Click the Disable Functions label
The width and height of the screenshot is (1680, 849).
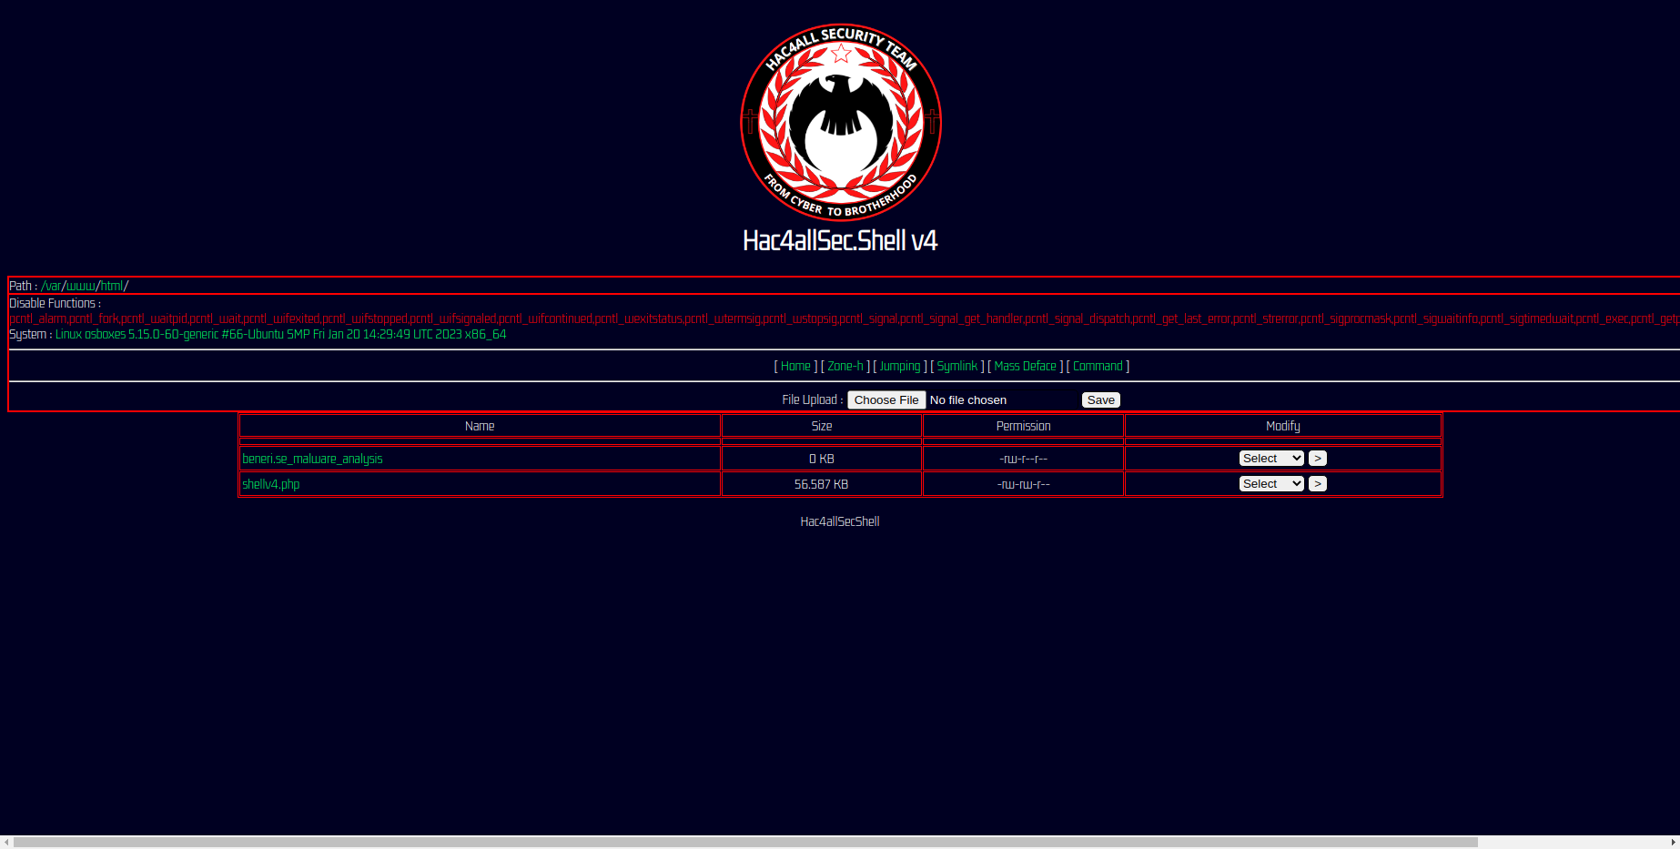(x=55, y=303)
